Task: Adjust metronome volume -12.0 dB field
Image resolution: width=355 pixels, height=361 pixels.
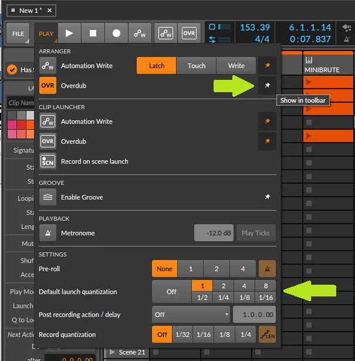Action: (214, 233)
